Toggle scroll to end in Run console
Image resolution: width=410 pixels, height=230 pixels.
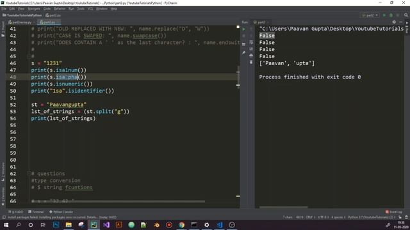251,49
